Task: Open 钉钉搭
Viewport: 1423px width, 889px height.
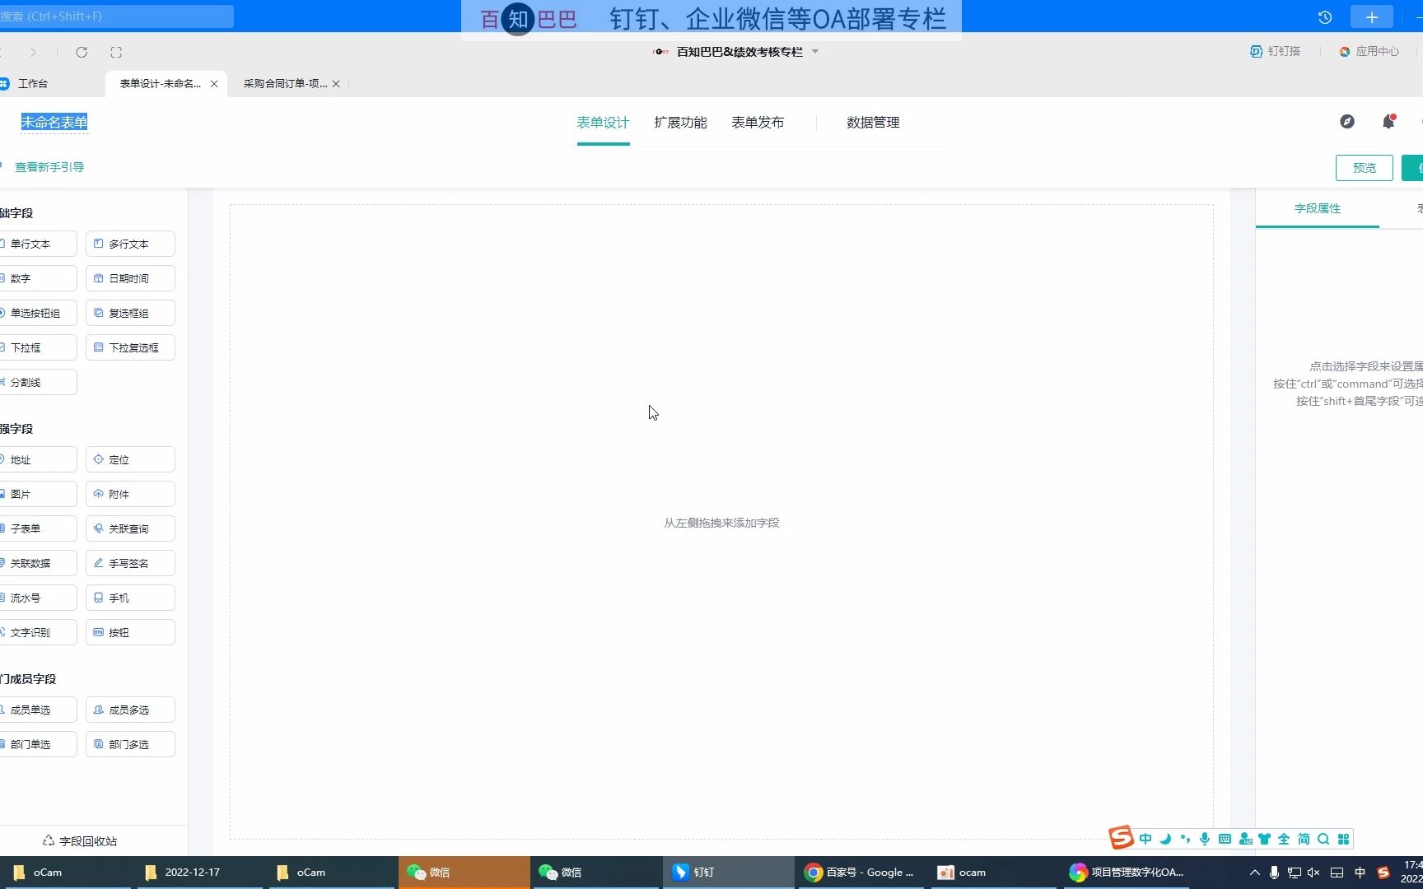Action: coord(1275,51)
